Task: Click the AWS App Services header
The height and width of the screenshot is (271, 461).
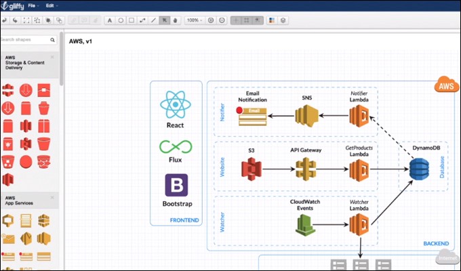Action: [29, 201]
